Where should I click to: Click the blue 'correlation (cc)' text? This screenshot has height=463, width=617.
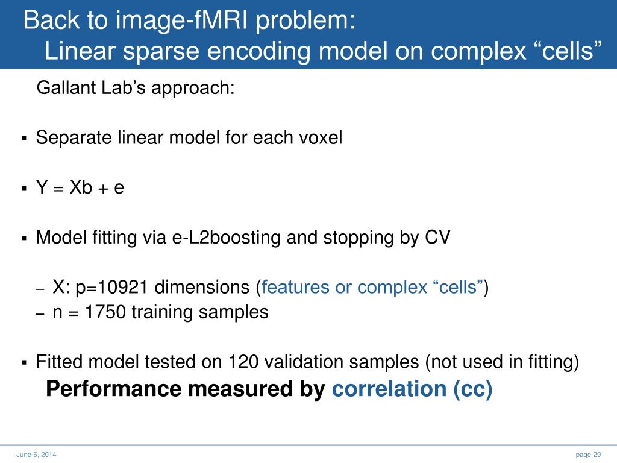[x=412, y=389]
